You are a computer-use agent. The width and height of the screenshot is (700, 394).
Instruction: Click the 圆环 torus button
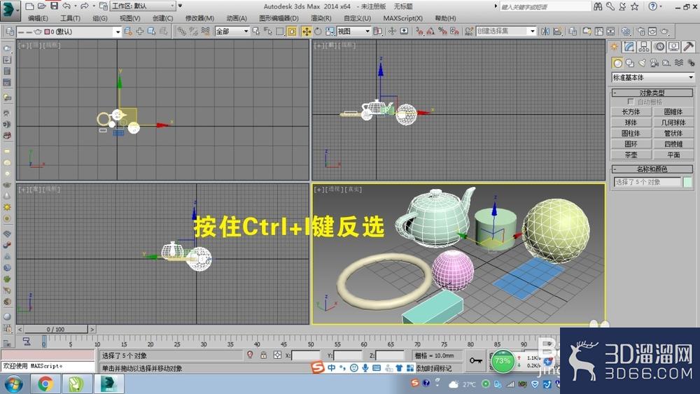click(631, 144)
